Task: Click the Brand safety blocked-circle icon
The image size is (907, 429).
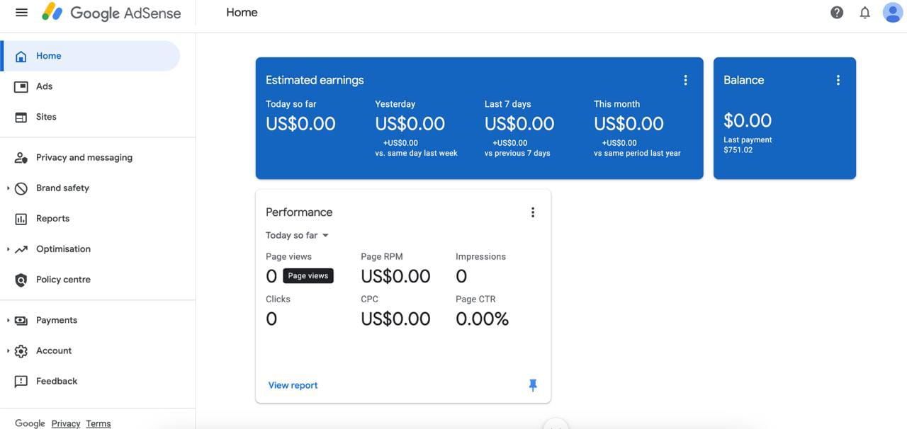Action: [21, 188]
